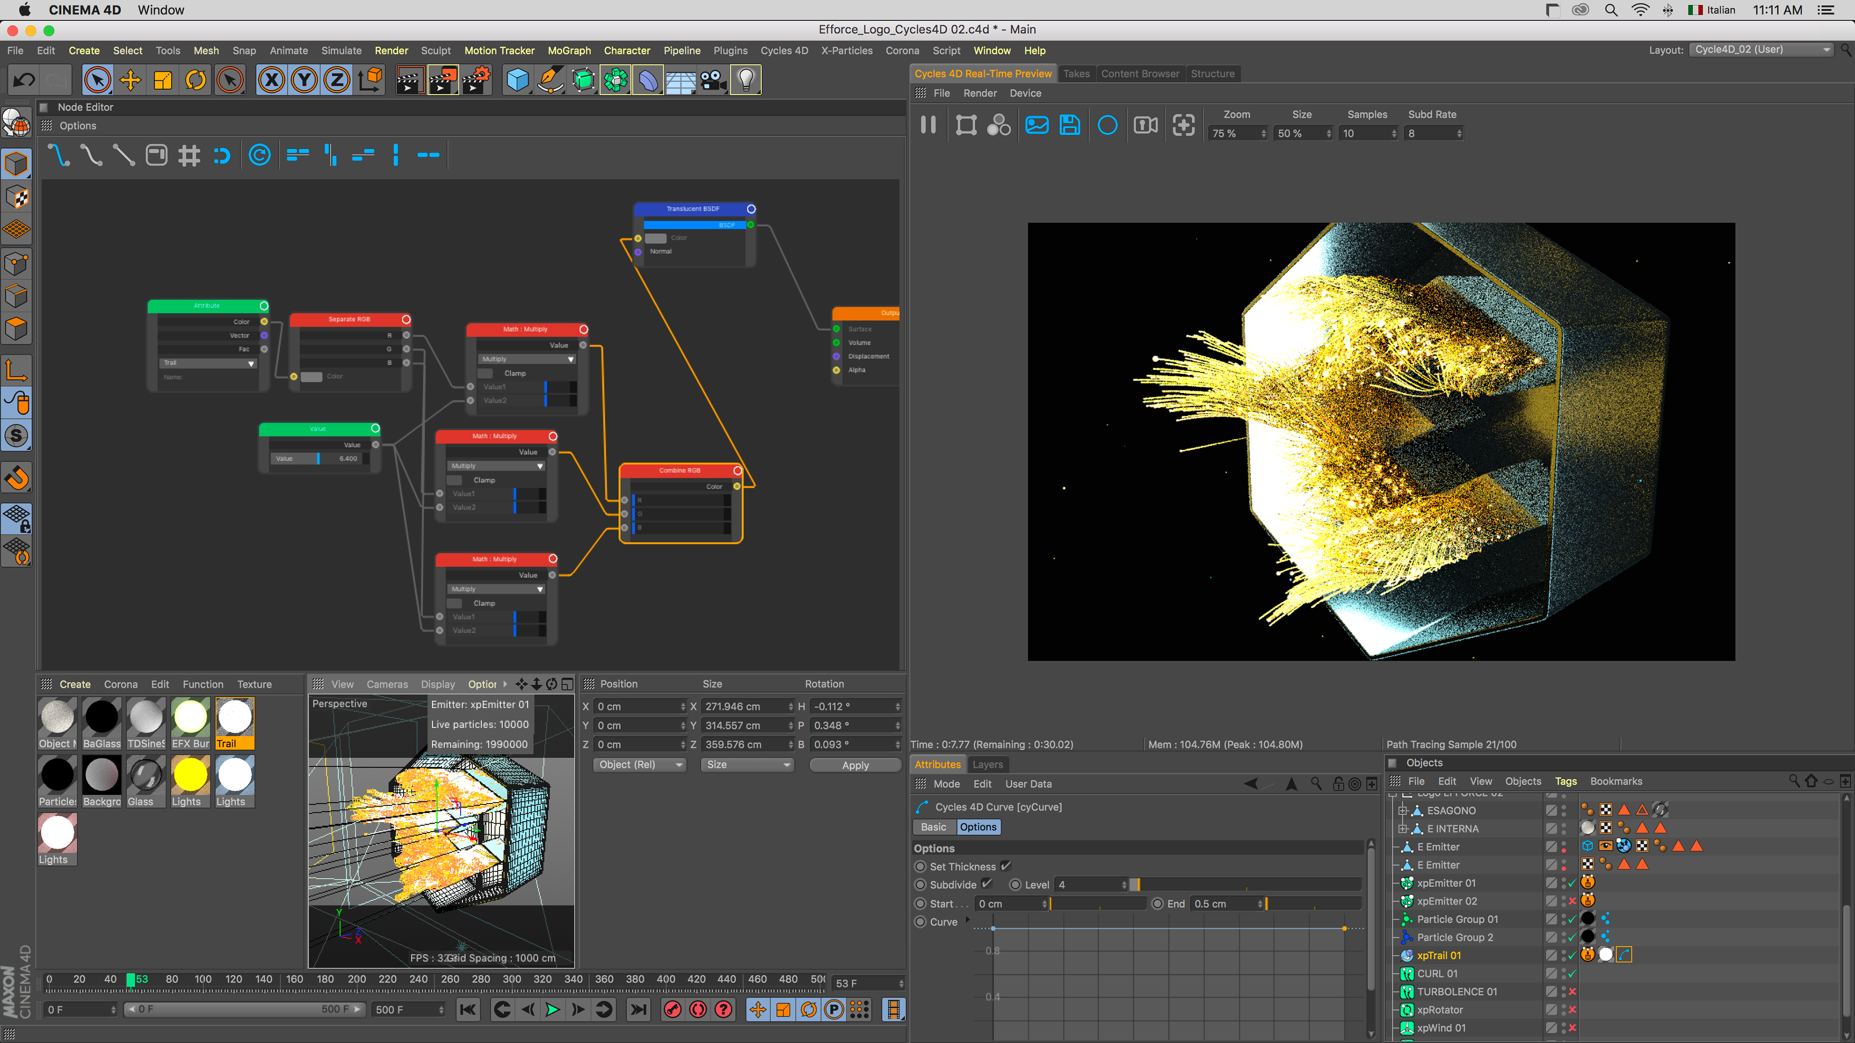The image size is (1855, 1043).
Task: Add a light object from the toolbar
Action: coord(746,80)
